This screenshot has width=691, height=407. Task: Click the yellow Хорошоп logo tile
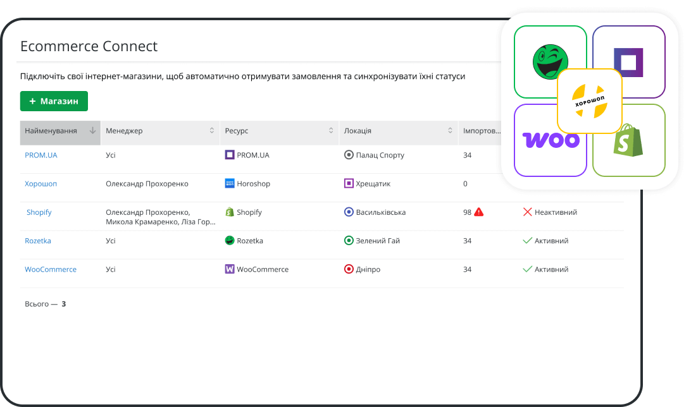click(x=589, y=101)
